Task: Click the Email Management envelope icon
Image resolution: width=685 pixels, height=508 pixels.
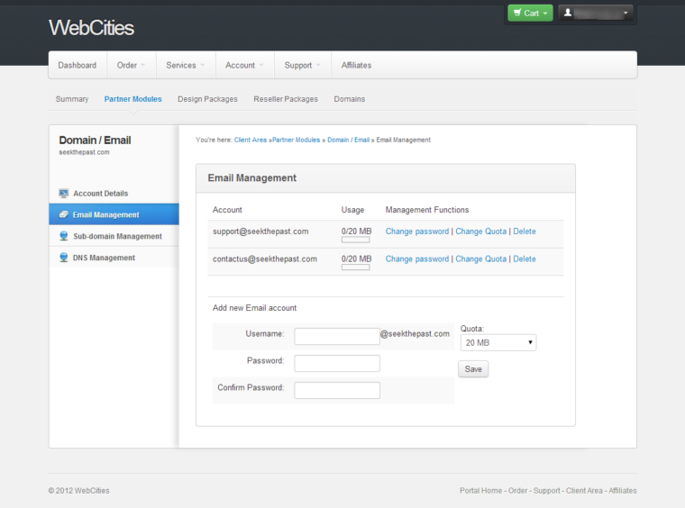Action: (x=64, y=215)
